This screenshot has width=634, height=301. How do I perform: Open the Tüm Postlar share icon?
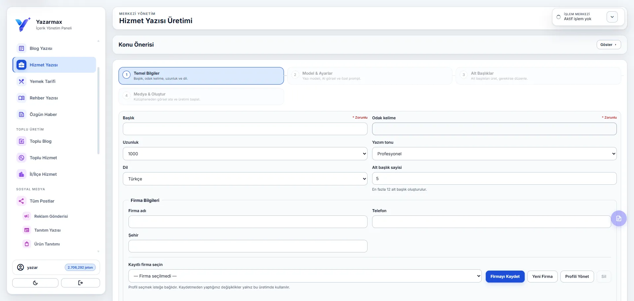(21, 201)
